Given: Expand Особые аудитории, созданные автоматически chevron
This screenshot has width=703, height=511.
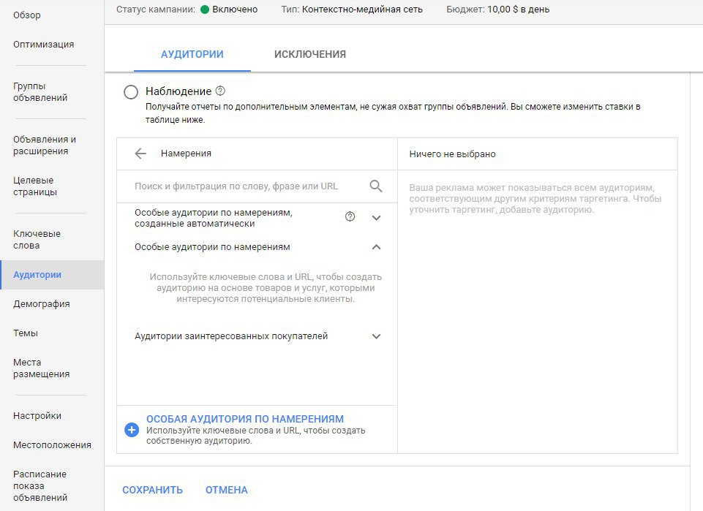Looking at the screenshot, I should [x=376, y=218].
